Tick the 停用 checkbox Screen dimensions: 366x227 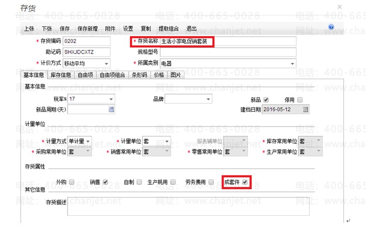pos(300,100)
